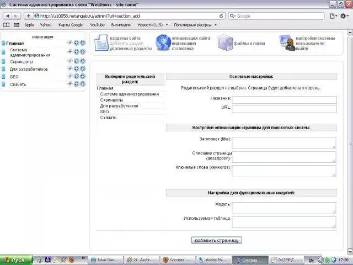
Task: Focus the Заголовок (title) text area
Action: [x=284, y=143]
